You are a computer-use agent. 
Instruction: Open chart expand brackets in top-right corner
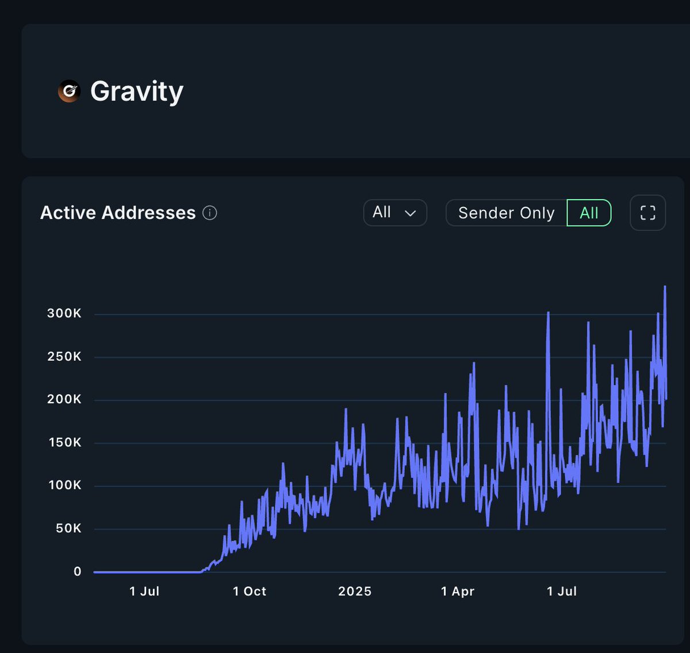647,213
